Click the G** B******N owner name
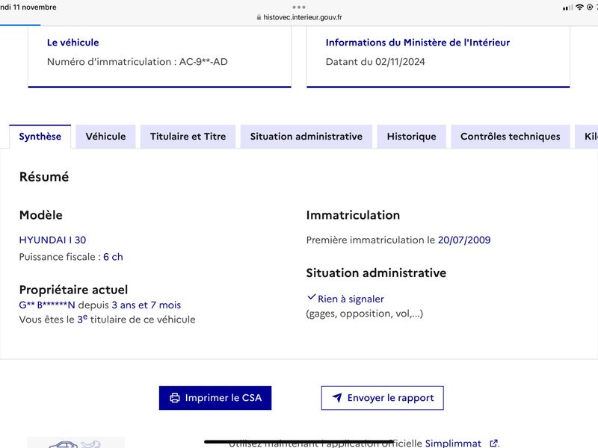Image resolution: width=598 pixels, height=448 pixels. 47,305
